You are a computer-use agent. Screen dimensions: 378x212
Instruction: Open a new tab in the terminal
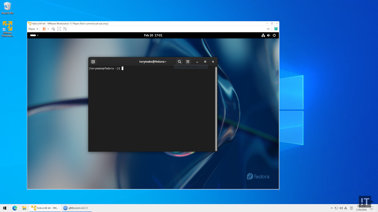coord(93,62)
